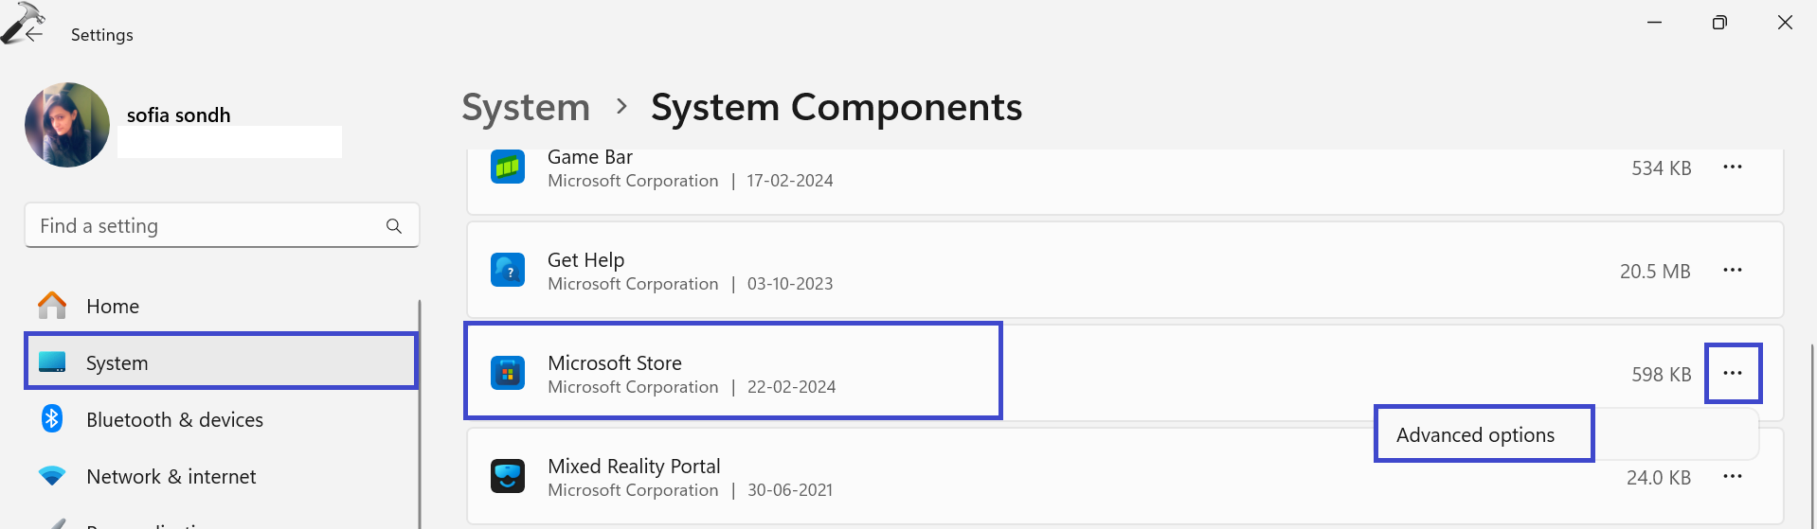This screenshot has width=1817, height=529.
Task: Click the Get Help app icon
Action: tap(508, 271)
